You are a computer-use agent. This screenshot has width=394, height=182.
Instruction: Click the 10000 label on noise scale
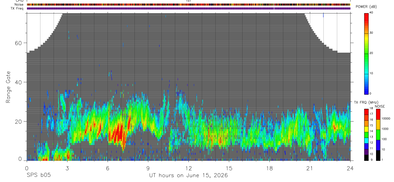pyautogui.click(x=386, y=118)
